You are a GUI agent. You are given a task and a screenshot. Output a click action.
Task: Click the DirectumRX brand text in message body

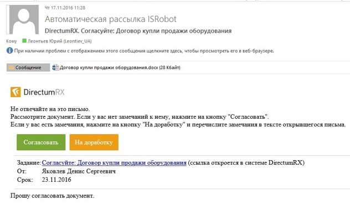(44, 92)
